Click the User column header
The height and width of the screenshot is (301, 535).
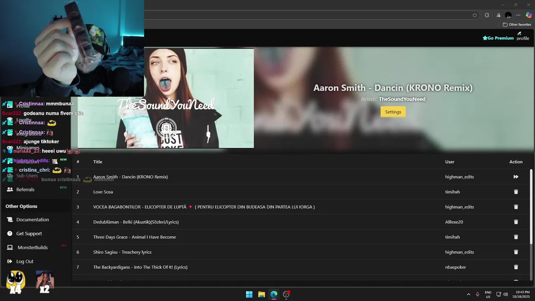(x=450, y=162)
